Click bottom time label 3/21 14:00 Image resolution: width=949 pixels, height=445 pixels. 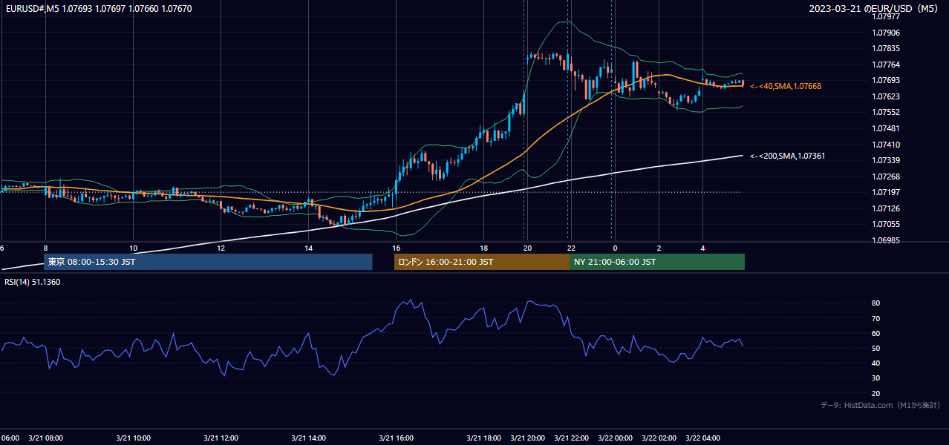[x=309, y=438]
